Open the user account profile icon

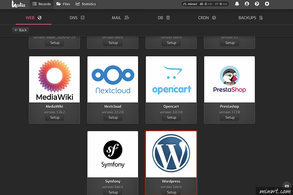(247, 4)
